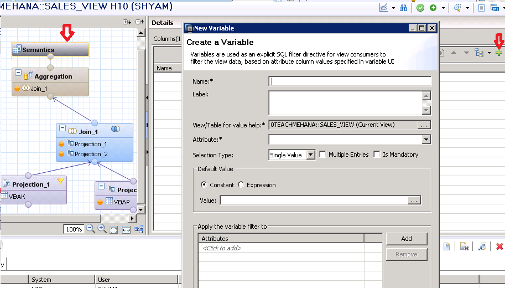
Task: Click the sort list icon in bottom toolbar
Action: coord(482,246)
